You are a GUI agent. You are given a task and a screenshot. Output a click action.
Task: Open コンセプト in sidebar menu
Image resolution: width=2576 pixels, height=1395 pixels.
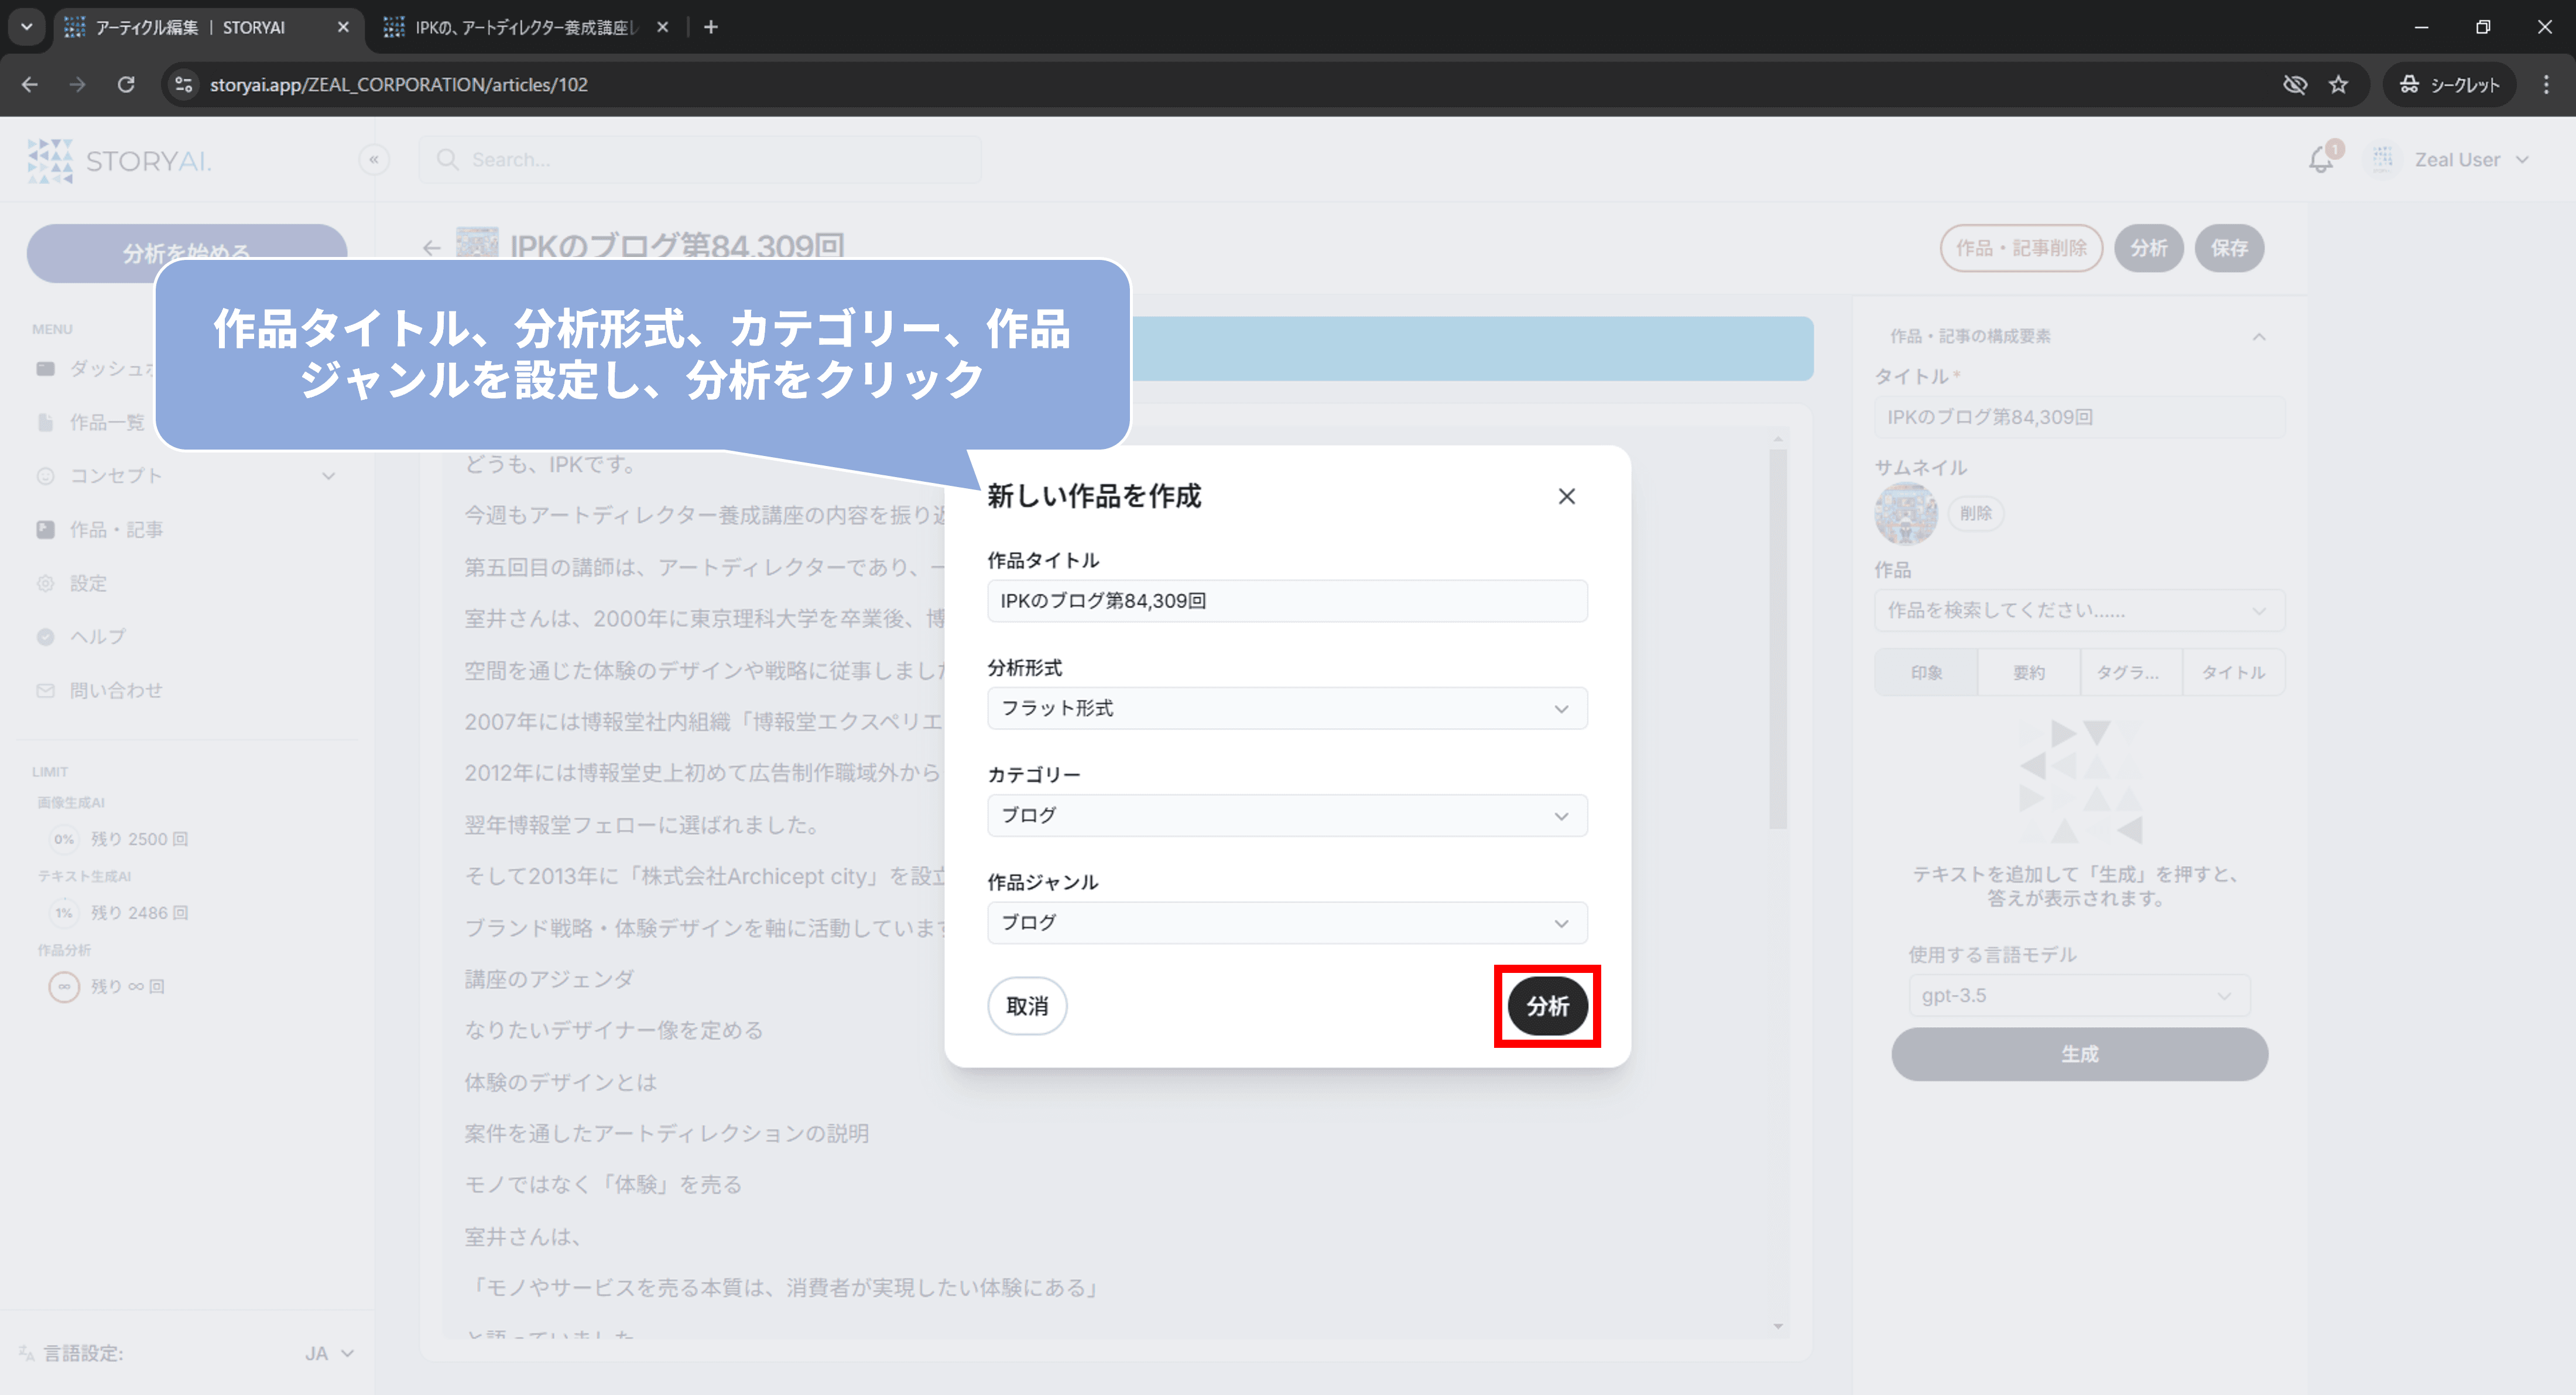click(116, 476)
